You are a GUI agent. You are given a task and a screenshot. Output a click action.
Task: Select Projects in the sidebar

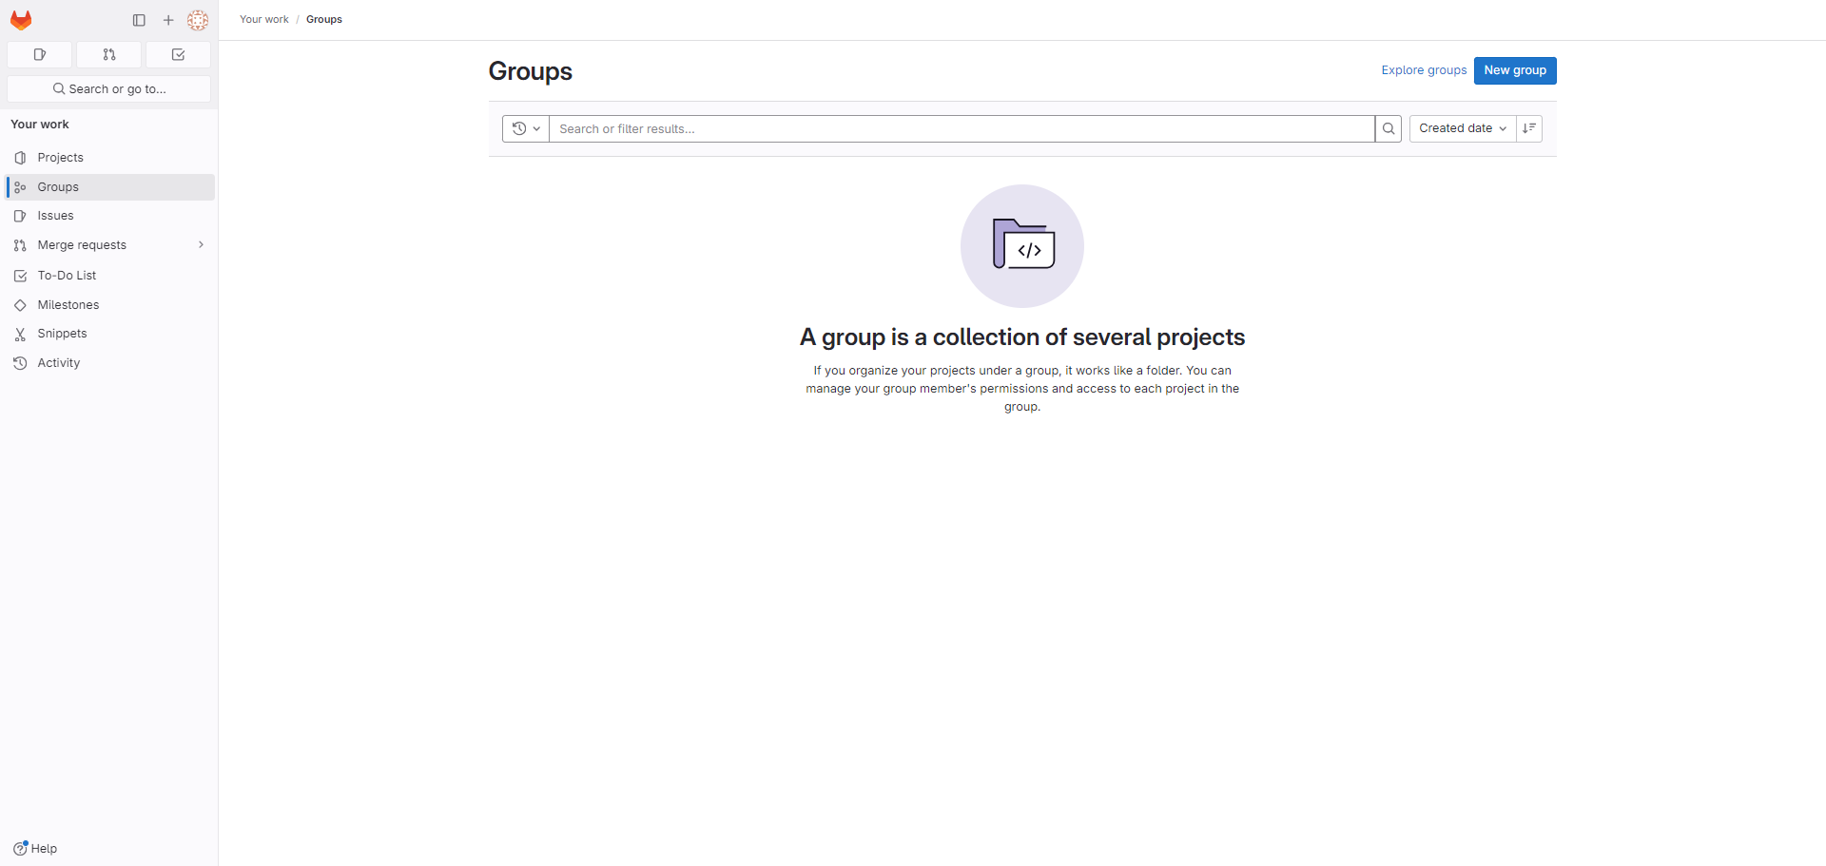click(x=109, y=158)
